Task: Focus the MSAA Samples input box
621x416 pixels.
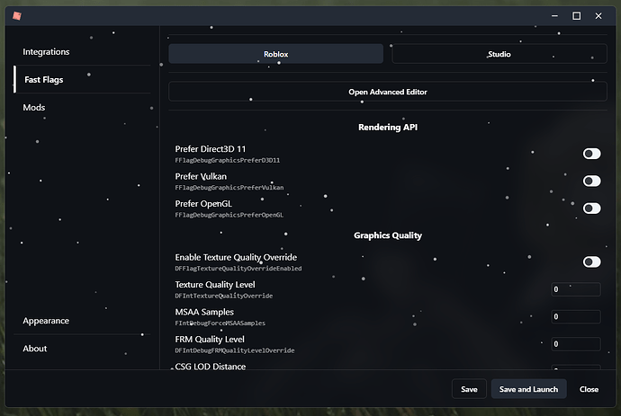Action: tap(575, 316)
